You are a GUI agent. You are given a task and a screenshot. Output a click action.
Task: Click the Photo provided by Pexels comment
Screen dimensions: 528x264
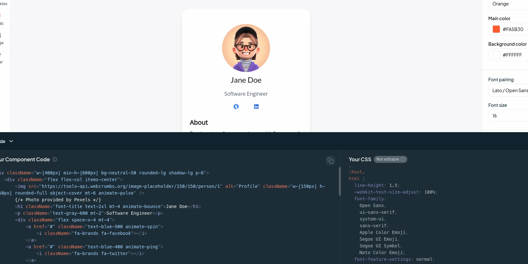pyautogui.click(x=58, y=200)
